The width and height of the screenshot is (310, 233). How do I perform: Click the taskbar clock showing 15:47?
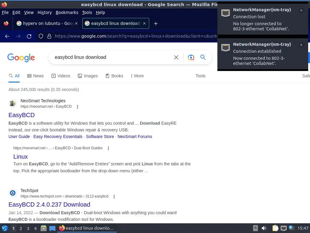tap(303, 228)
